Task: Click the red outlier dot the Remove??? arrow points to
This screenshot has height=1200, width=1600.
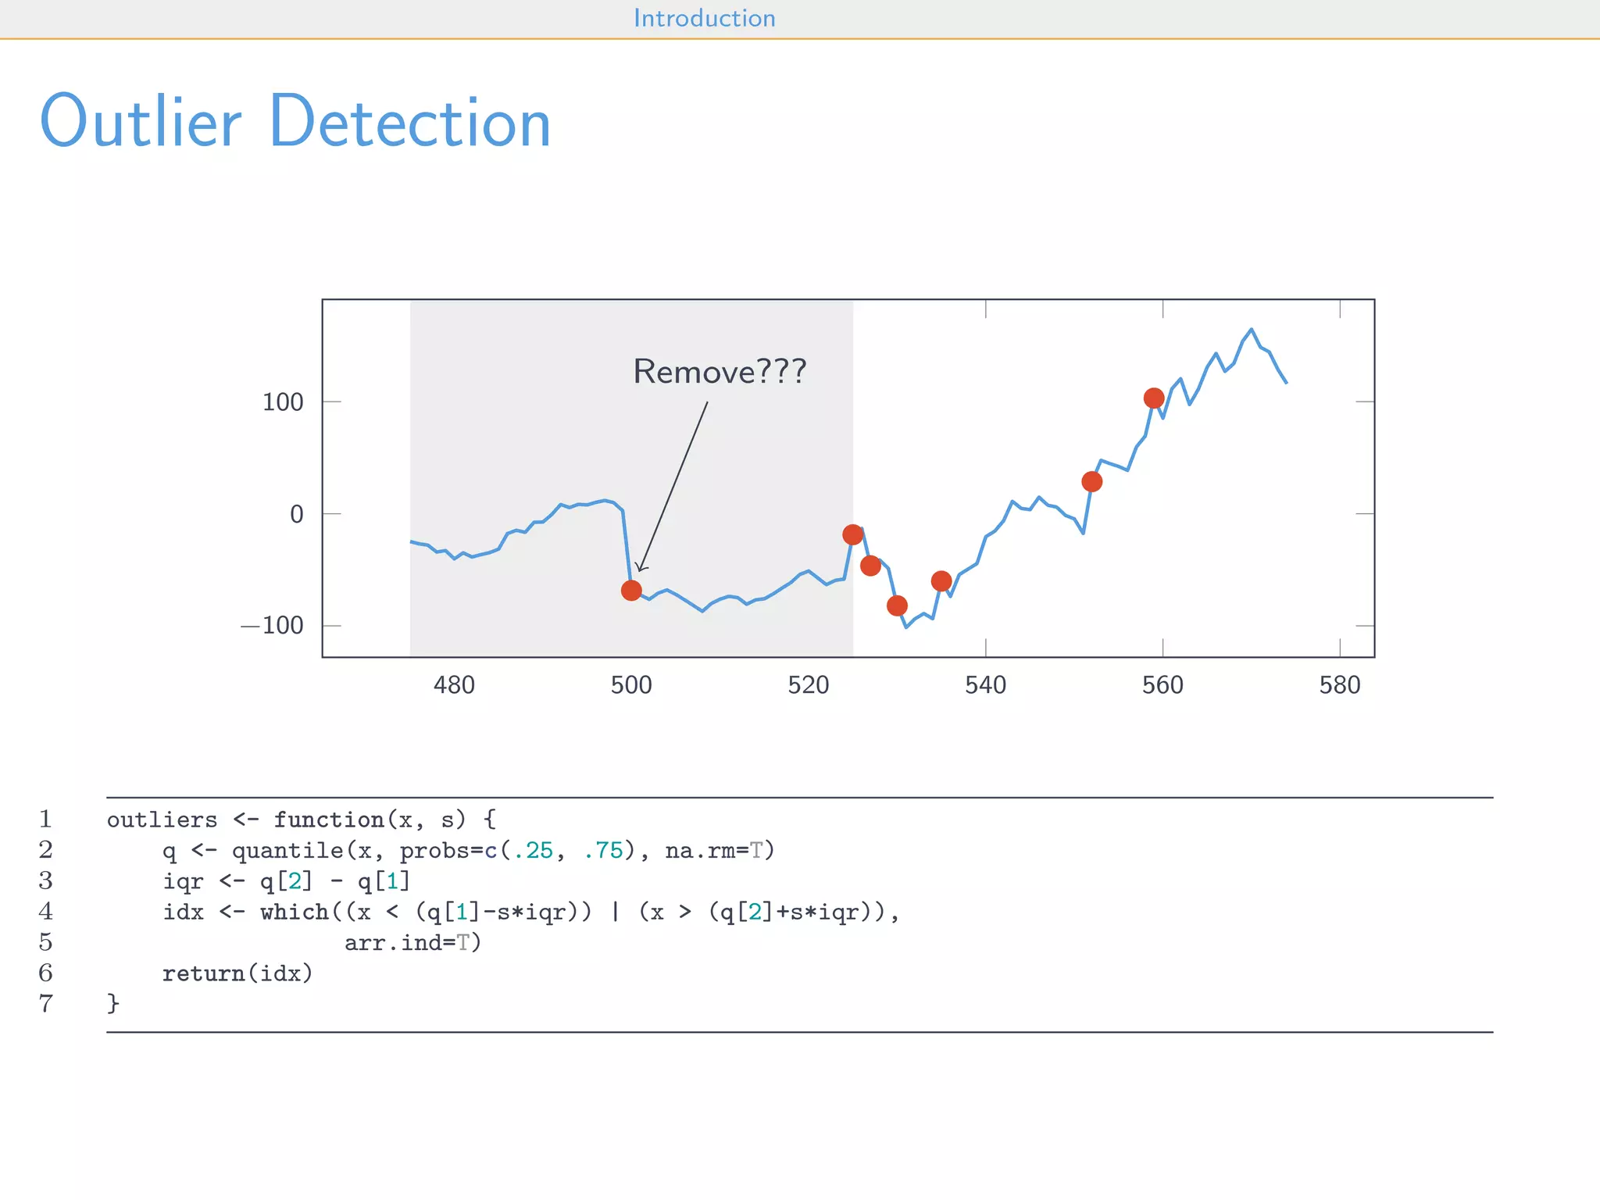Action: pos(631,591)
